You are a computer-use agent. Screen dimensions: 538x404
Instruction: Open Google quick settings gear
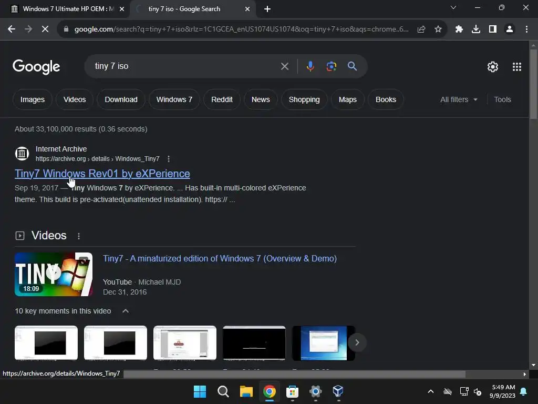[x=493, y=67]
